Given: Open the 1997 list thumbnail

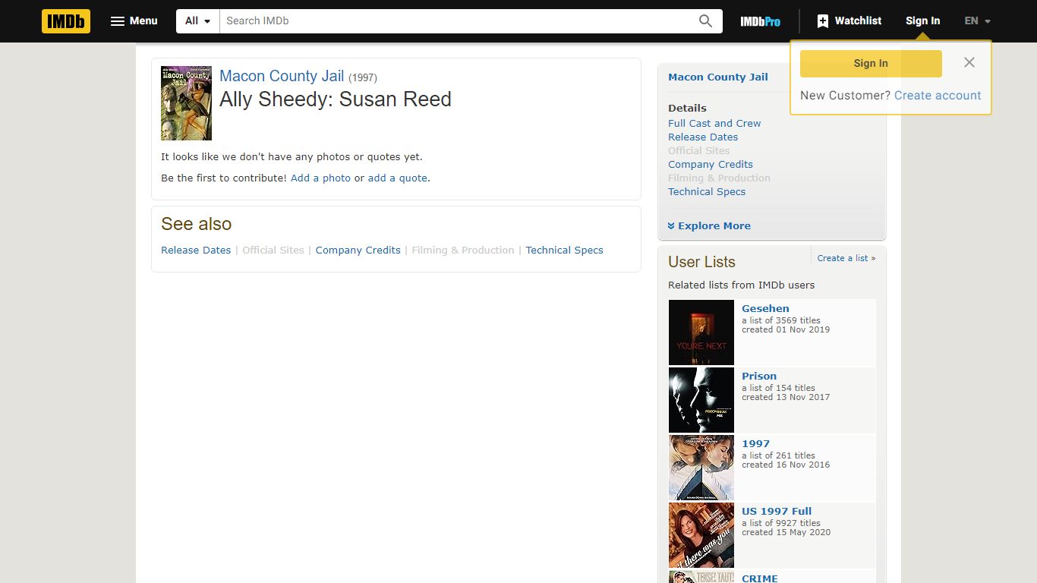Looking at the screenshot, I should pyautogui.click(x=701, y=468).
